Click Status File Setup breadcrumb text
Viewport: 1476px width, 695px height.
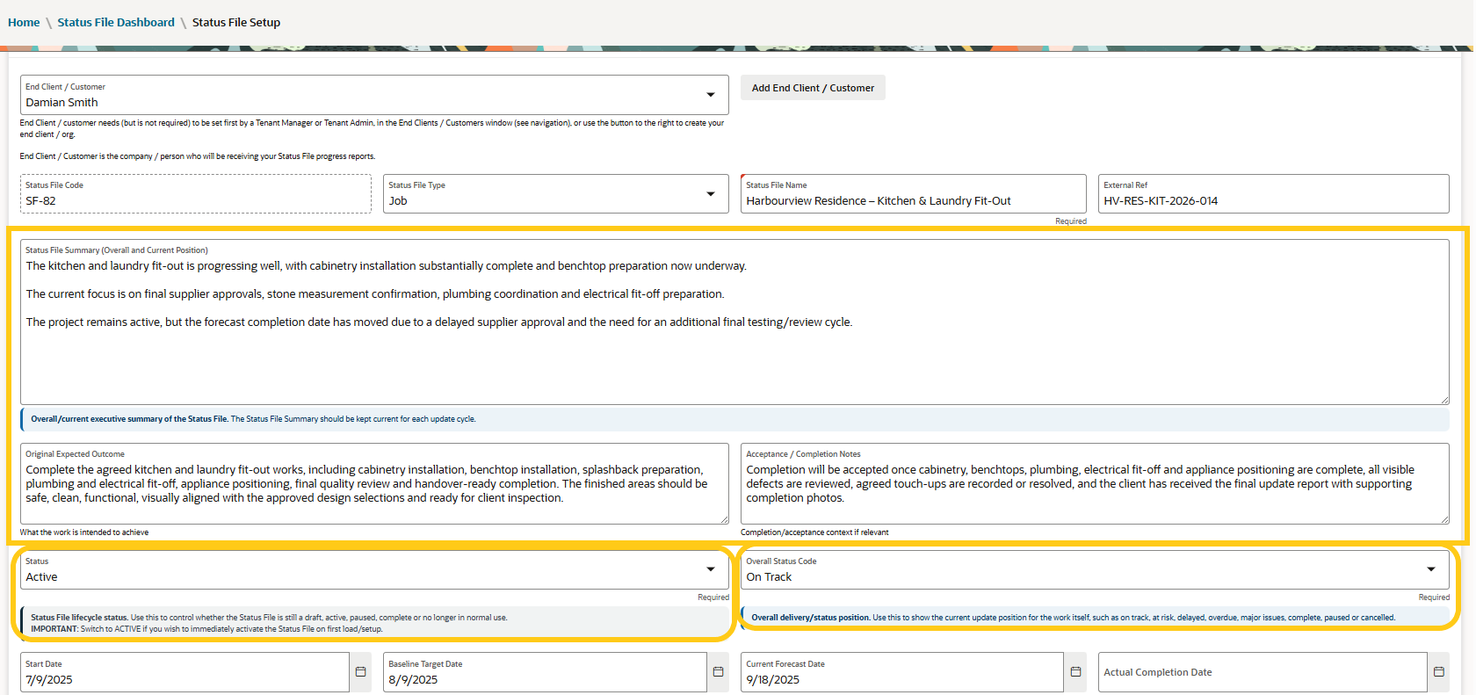pyautogui.click(x=236, y=22)
